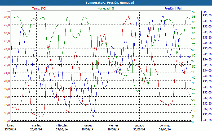This screenshot has width=212, height=132.
Task: Select the 931,75 pressure axis value
Action: pos(207,120)
